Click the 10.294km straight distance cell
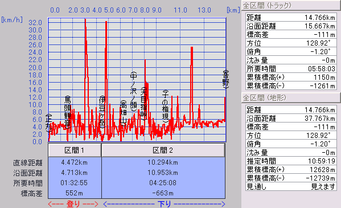 (x=163, y=162)
